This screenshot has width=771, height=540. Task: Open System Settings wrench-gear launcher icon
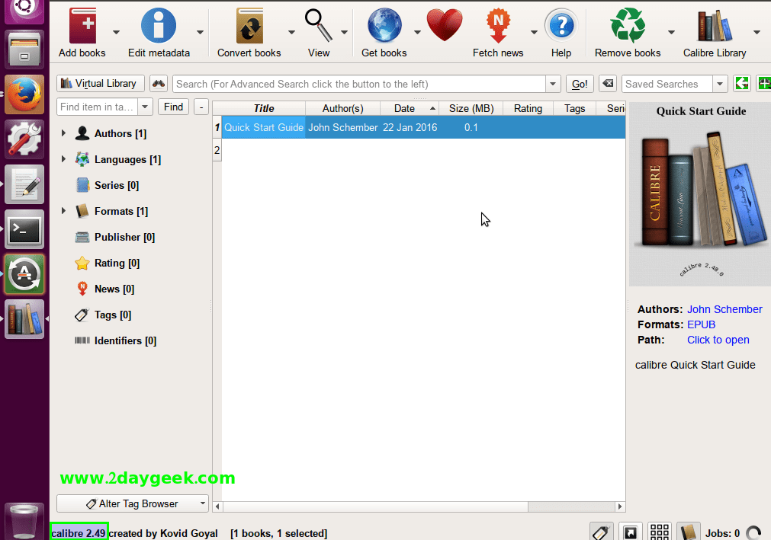tap(24, 139)
